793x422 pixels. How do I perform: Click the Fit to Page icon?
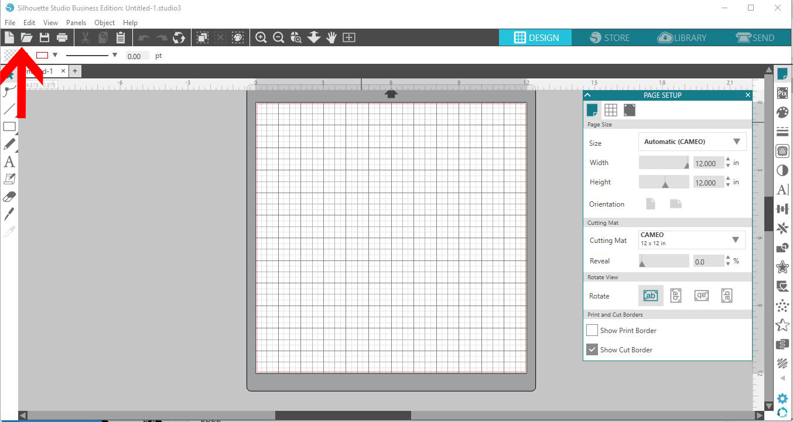click(x=349, y=37)
